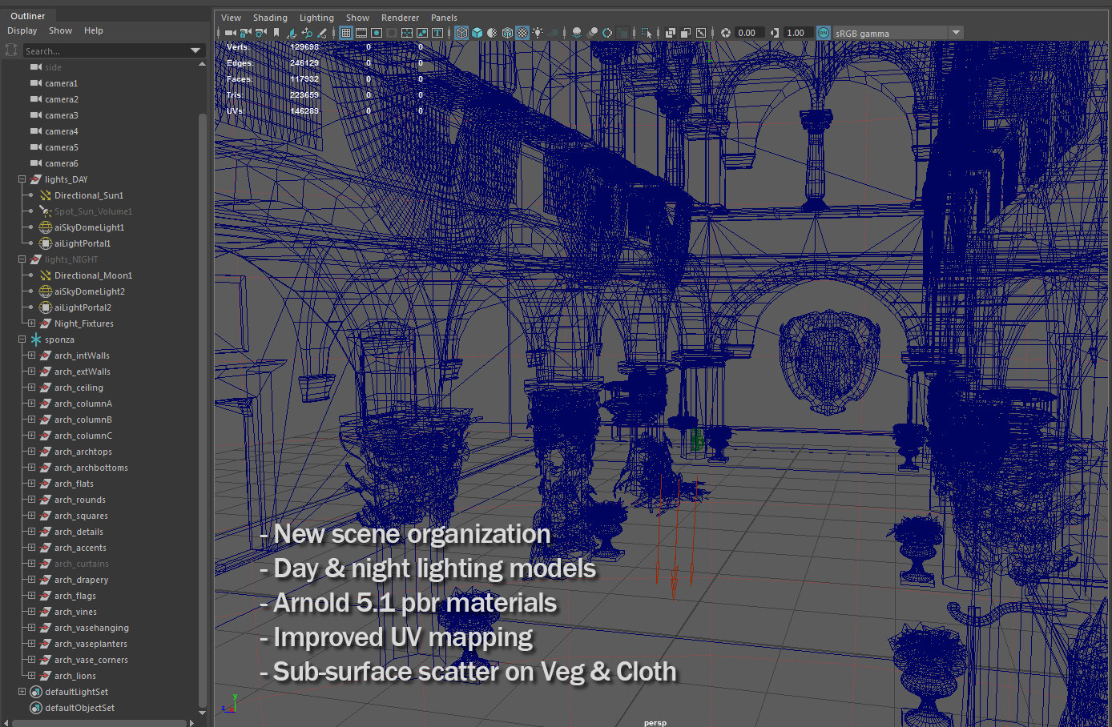The width and height of the screenshot is (1112, 727).
Task: Click the Field Chart icon
Action: [x=406, y=33]
